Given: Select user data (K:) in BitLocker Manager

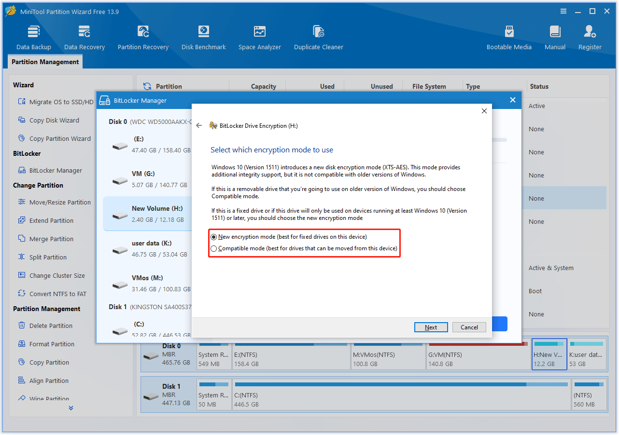Looking at the screenshot, I should click(147, 248).
